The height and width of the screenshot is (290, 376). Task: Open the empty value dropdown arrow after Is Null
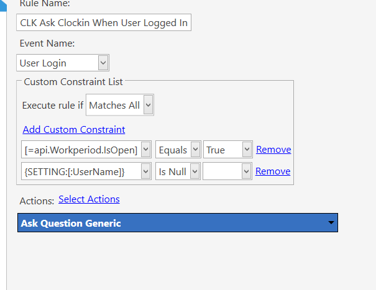tap(246, 171)
